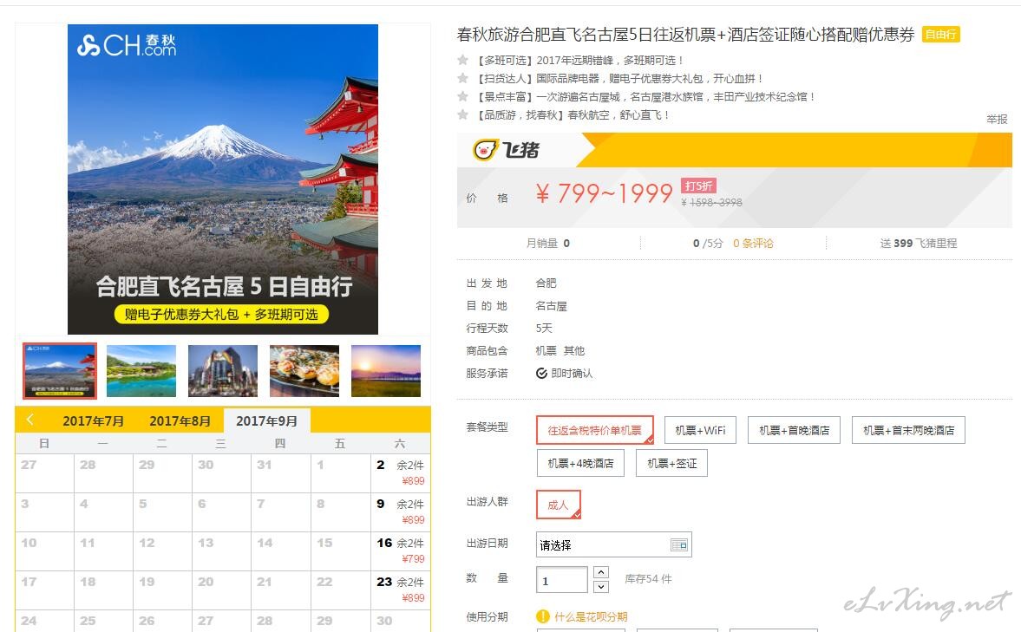The image size is (1021, 632).
Task: Click the Fliggy (飞猪) pig logo
Action: tap(507, 150)
